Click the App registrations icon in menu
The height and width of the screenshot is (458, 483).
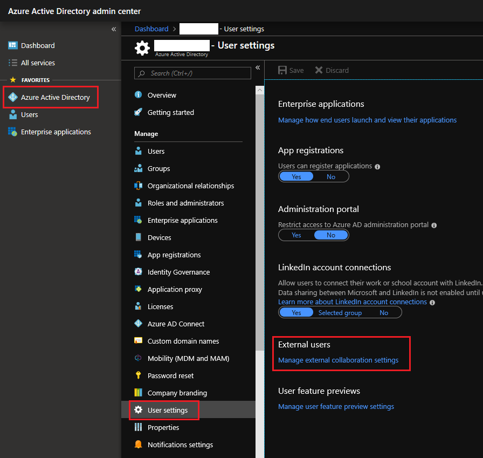138,254
